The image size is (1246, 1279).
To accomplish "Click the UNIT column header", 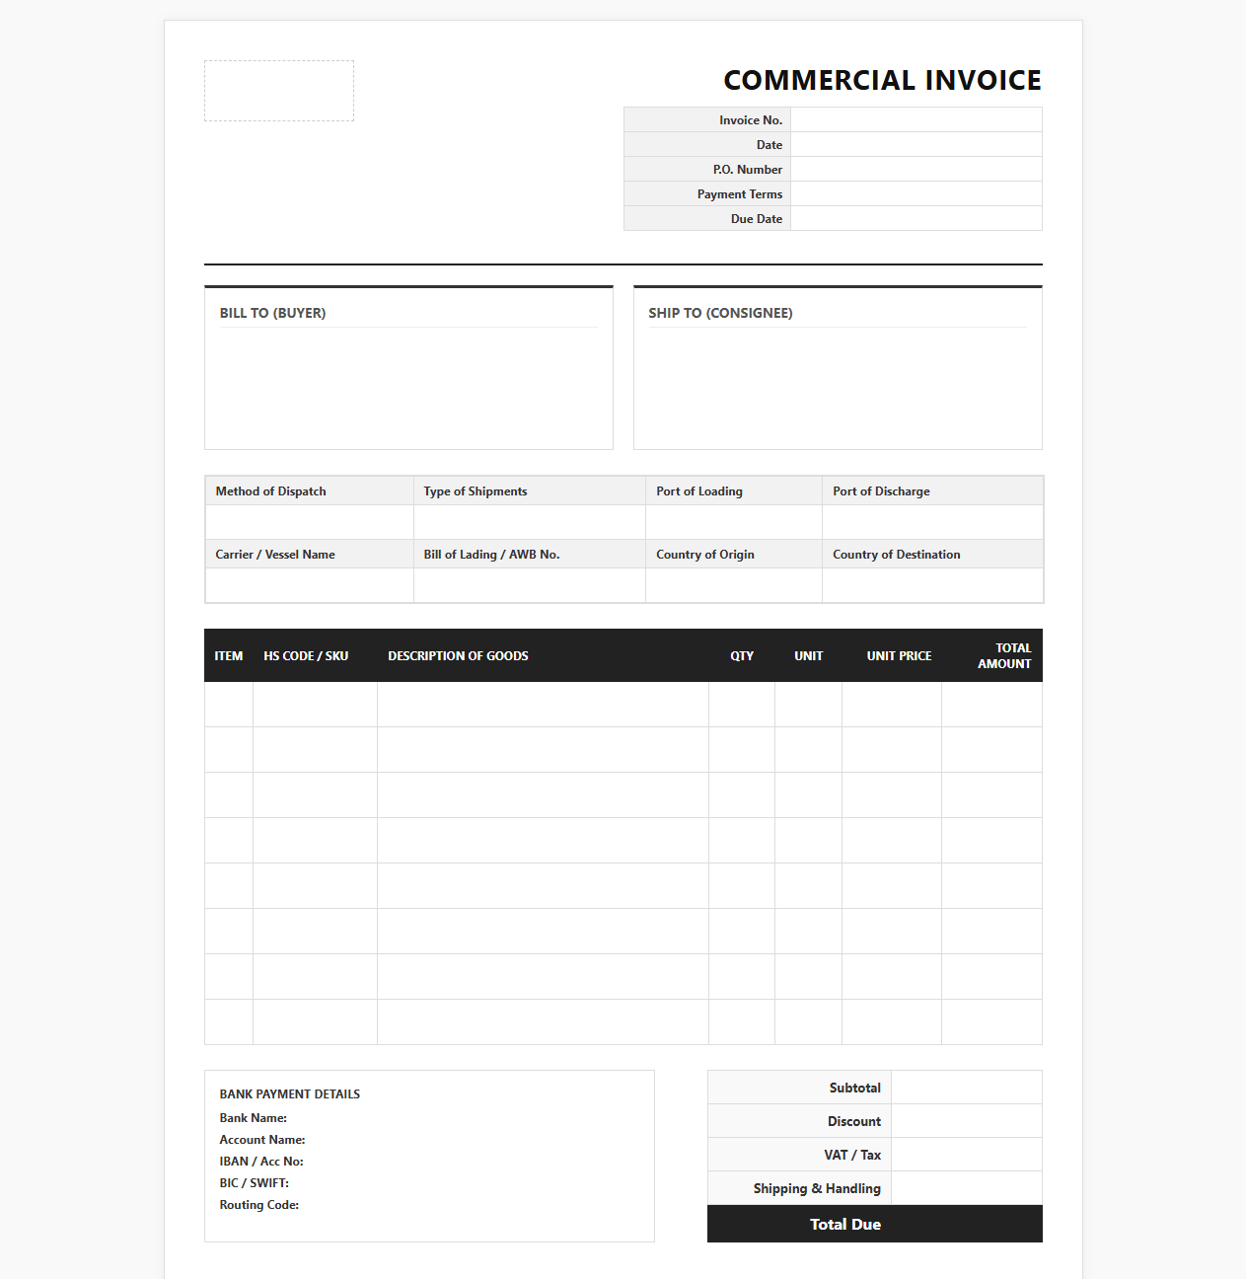I will [x=808, y=655].
